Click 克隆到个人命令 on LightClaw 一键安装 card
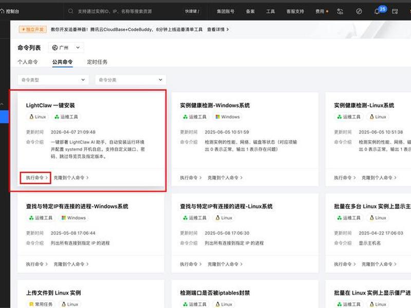This screenshot has width=411, height=308. [x=71, y=178]
